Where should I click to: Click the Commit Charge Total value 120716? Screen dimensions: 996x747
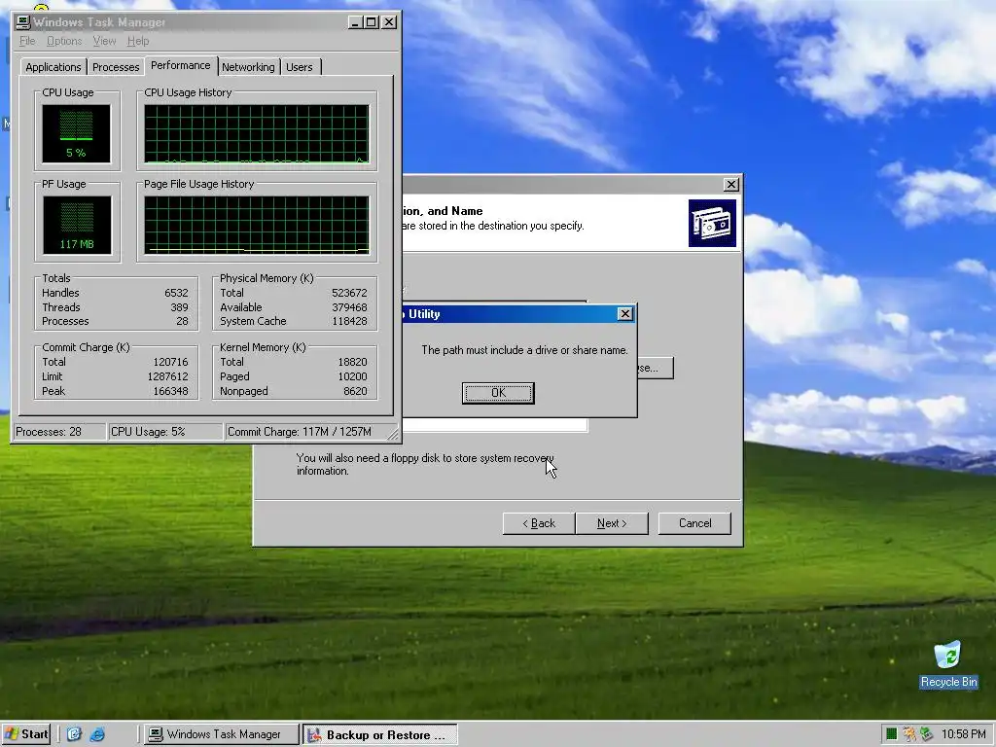[x=170, y=362]
